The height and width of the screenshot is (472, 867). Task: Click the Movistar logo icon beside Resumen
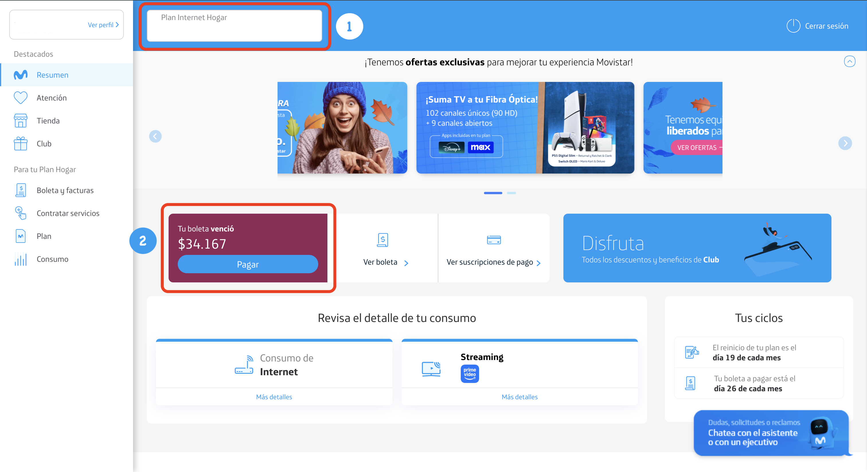[21, 75]
